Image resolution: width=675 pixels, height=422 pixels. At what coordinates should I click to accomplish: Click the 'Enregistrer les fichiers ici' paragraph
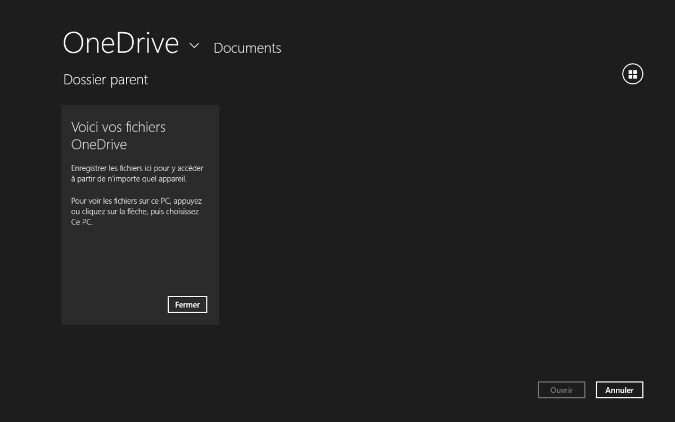click(x=138, y=173)
